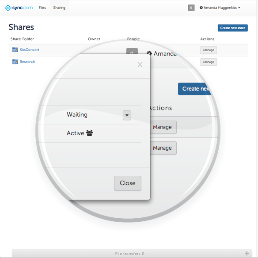Click the File transfers status bar
This screenshot has width=258, height=258.
point(132,254)
